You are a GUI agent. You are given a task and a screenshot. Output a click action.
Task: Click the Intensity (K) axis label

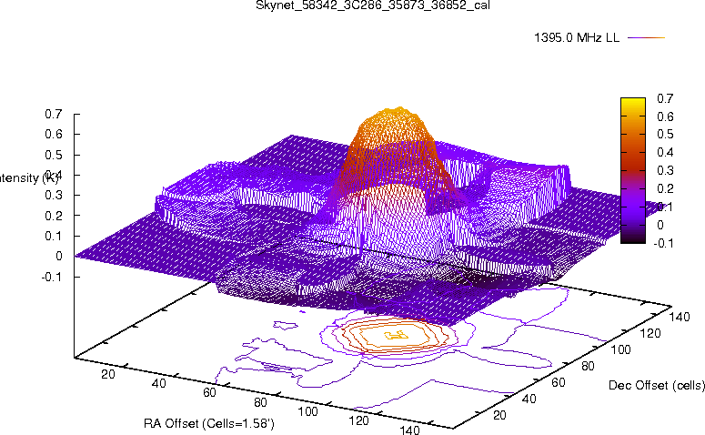coord(28,177)
